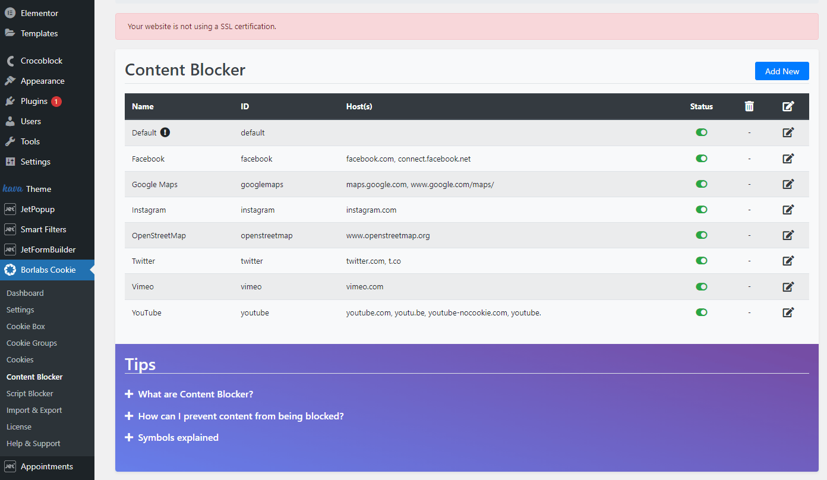Viewport: 827px width, 480px height.
Task: Edit the YouTube content blocker
Action: [x=788, y=312]
